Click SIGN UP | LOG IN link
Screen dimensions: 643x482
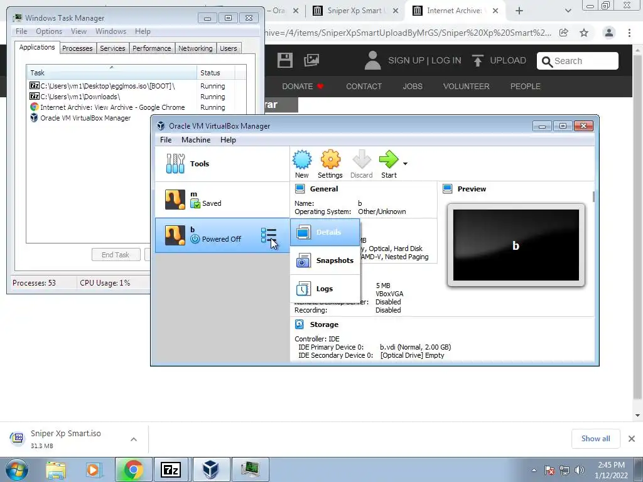[x=424, y=61]
